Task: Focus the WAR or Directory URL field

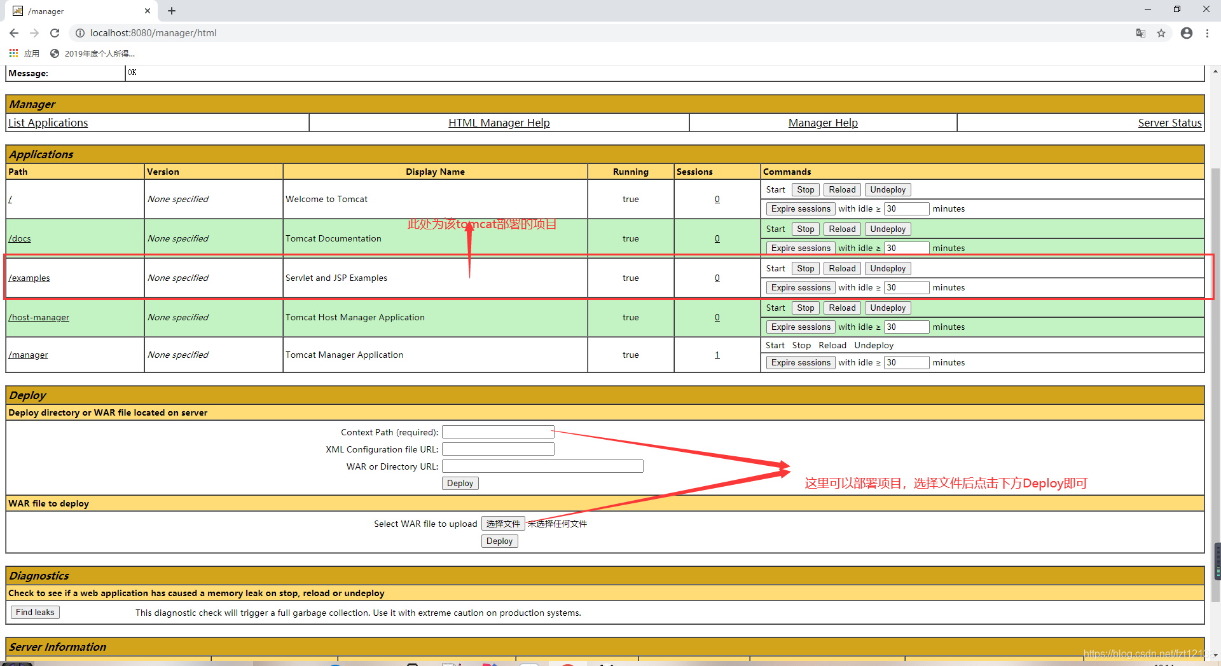Action: (542, 466)
